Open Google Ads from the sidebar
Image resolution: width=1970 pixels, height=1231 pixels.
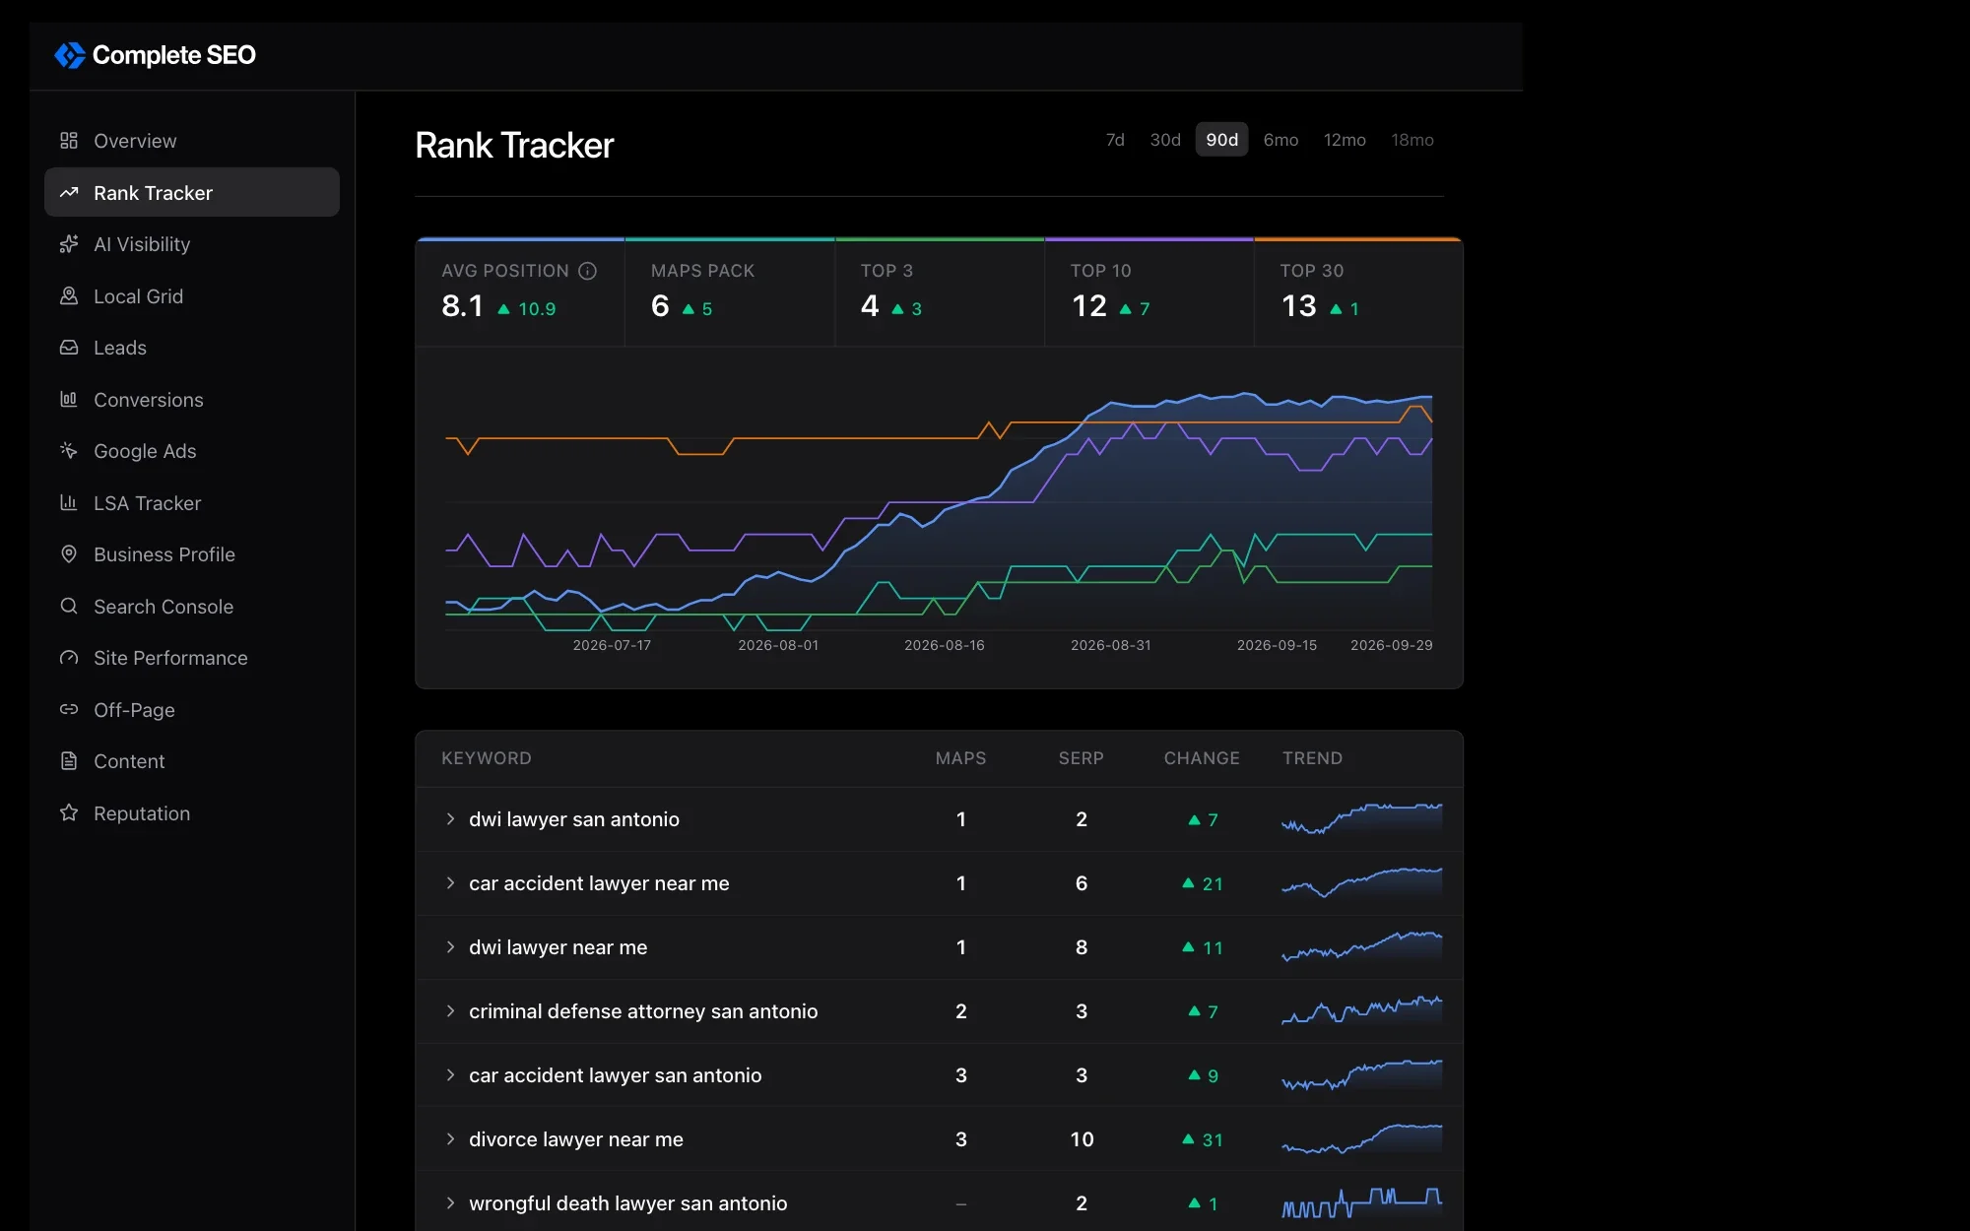192,451
